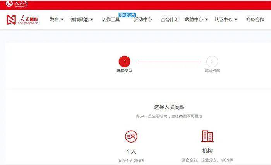The height and width of the screenshot is (165, 271).
Task: Click the 限时免费 badge
Action: pos(127,15)
